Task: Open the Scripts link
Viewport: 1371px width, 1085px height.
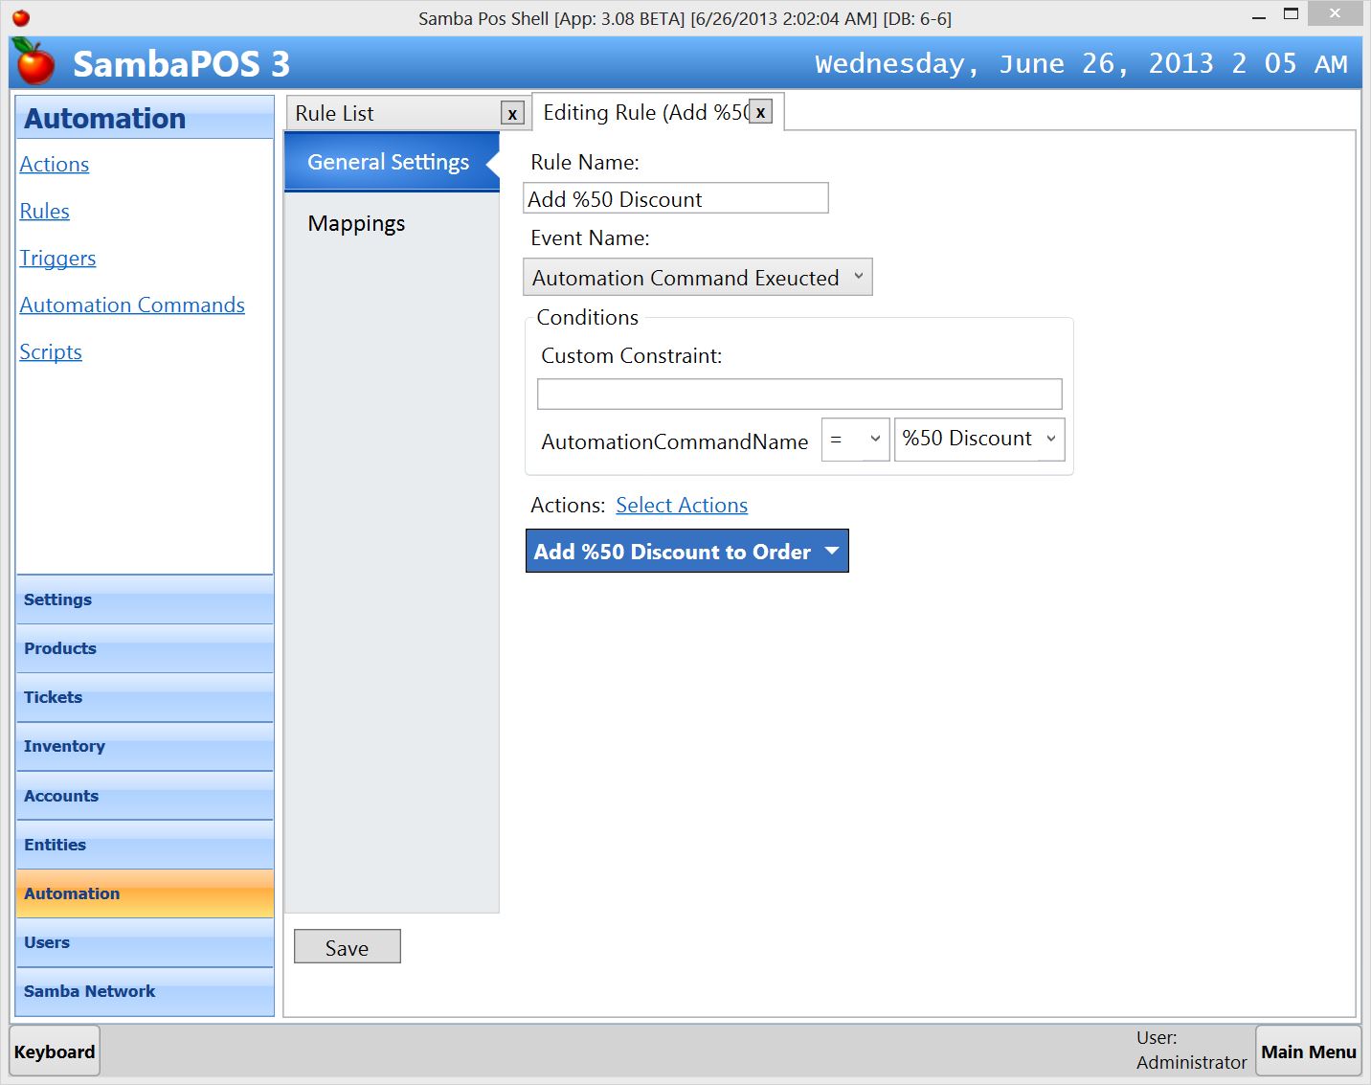Action: pos(51,351)
